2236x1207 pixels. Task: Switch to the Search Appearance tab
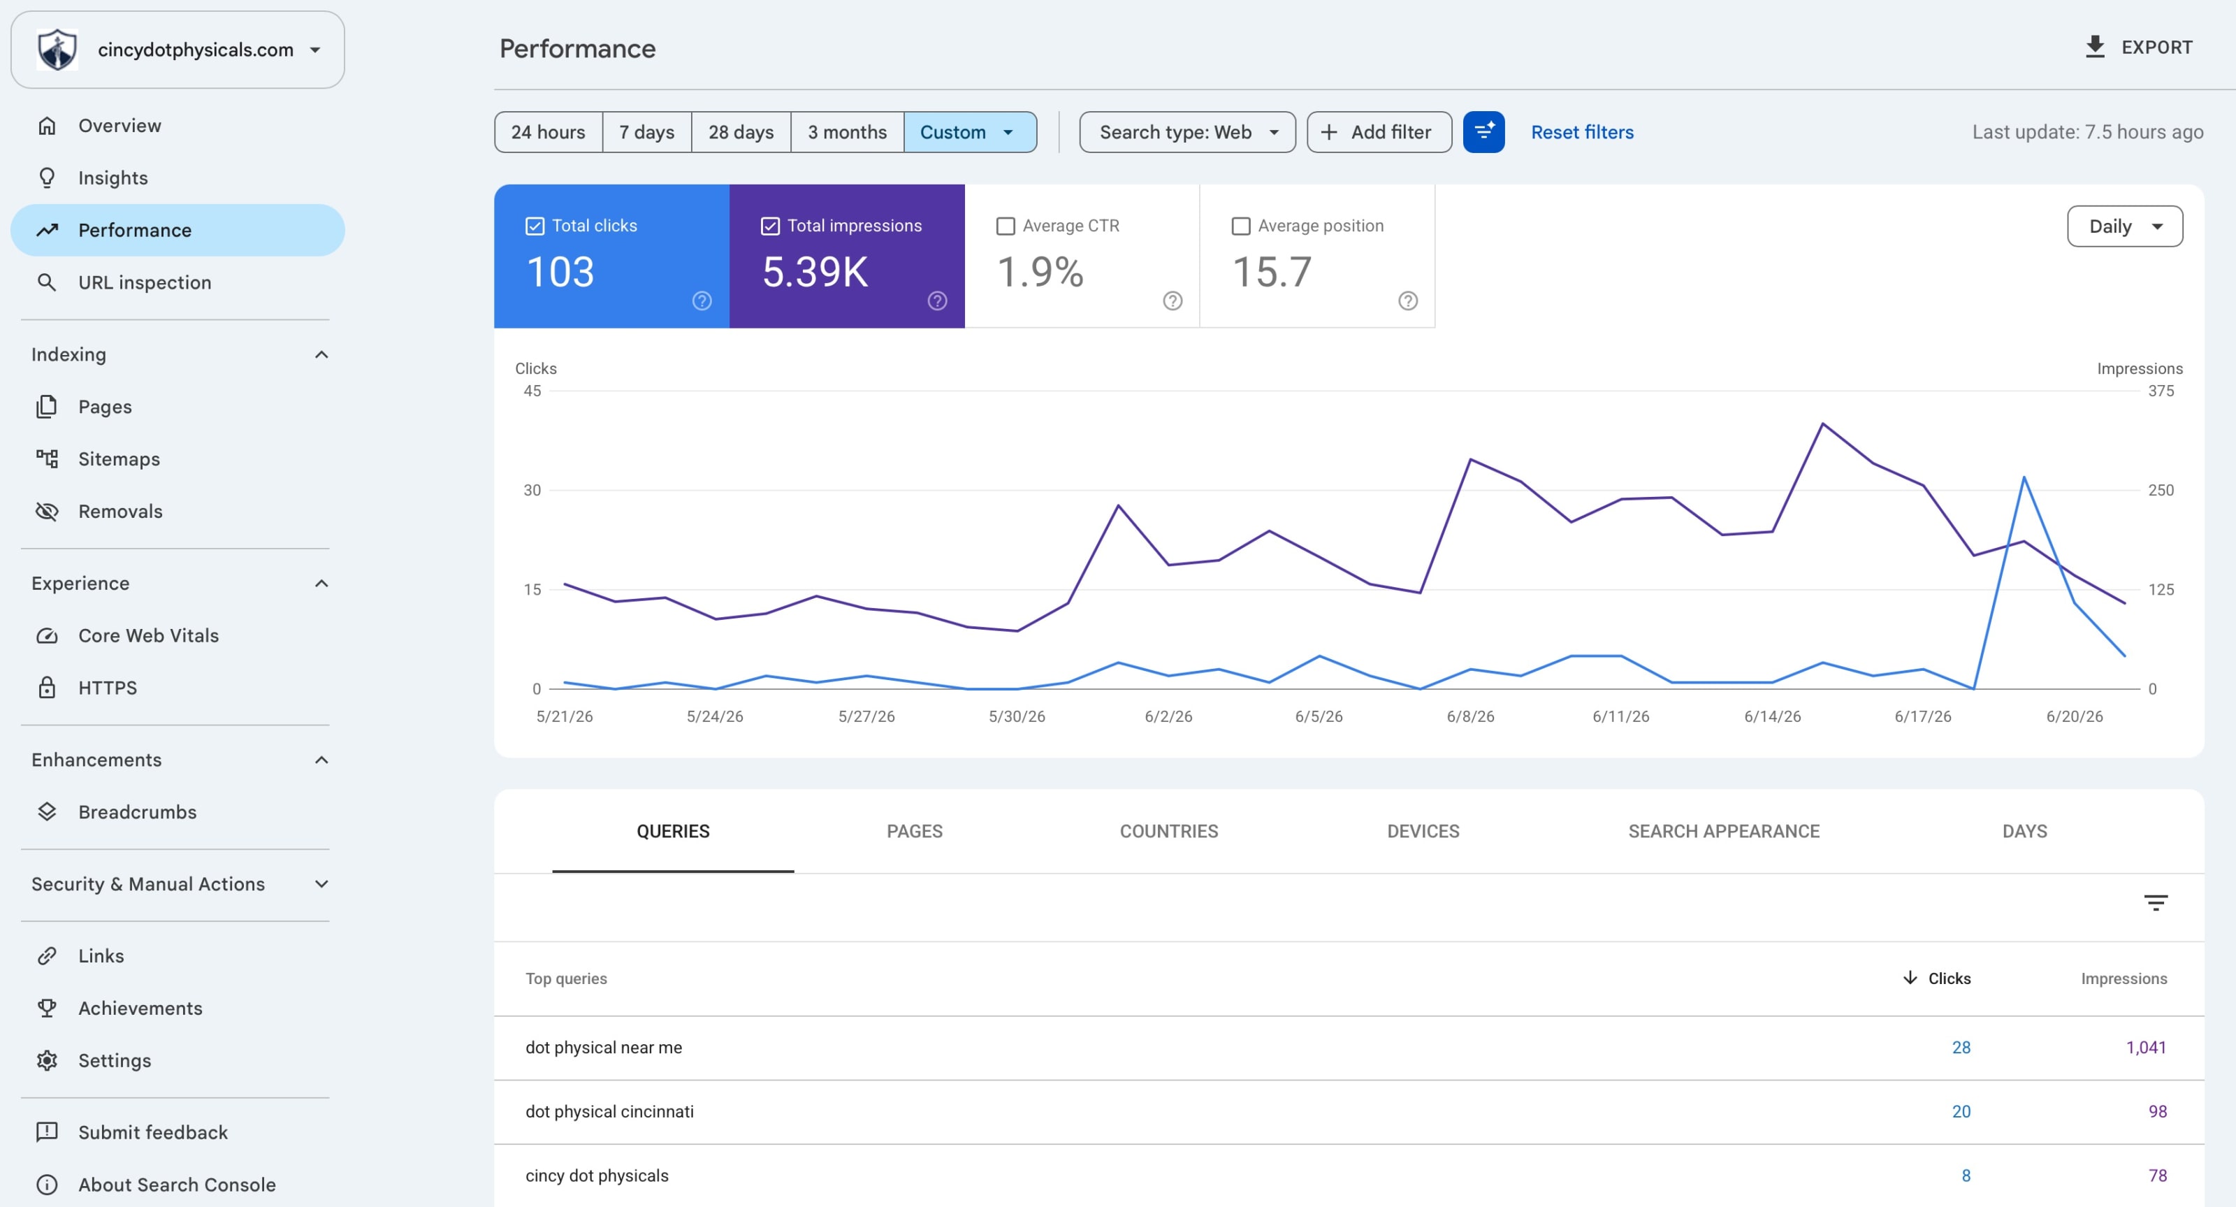pyautogui.click(x=1724, y=831)
